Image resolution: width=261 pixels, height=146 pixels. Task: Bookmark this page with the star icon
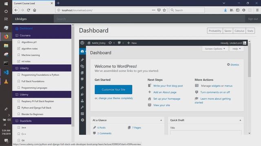coord(164,10)
